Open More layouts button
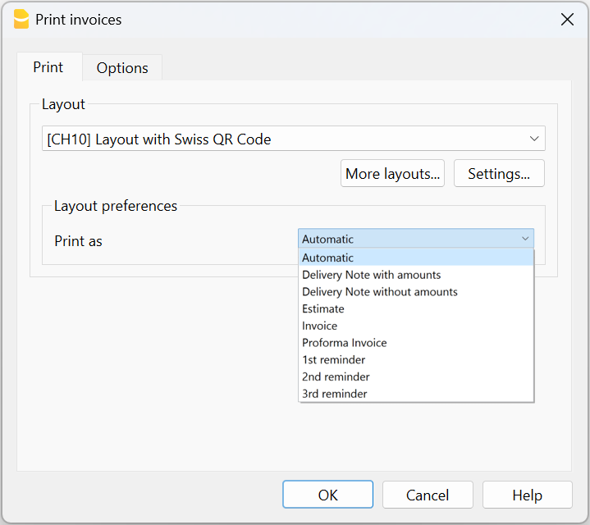Viewport: 590px width, 525px height. tap(392, 173)
